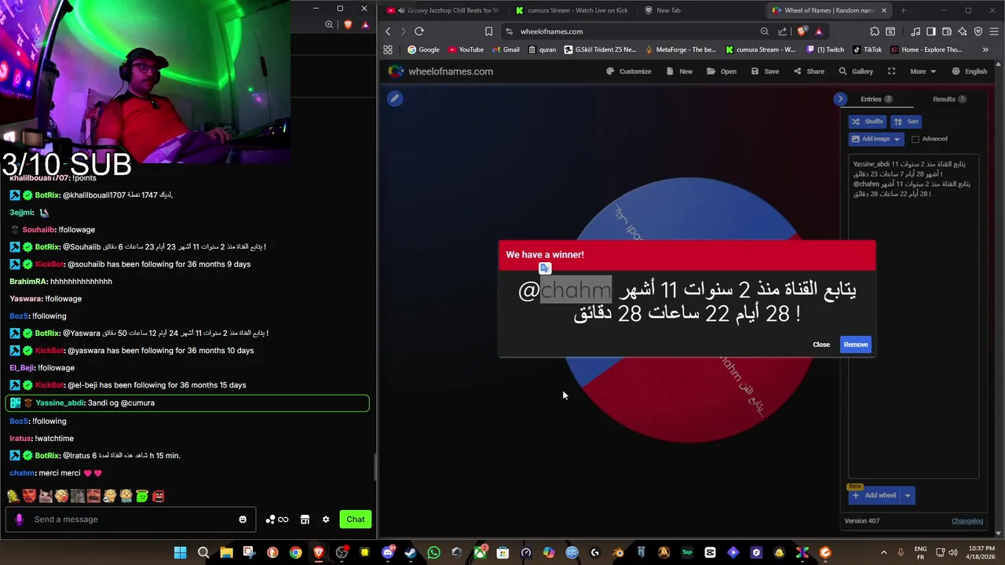Click the purple microphone icon in chat

pos(20,519)
